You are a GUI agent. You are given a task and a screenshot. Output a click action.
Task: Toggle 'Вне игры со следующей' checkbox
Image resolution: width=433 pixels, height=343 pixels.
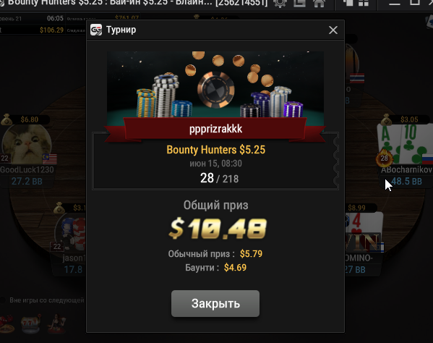point(3,300)
